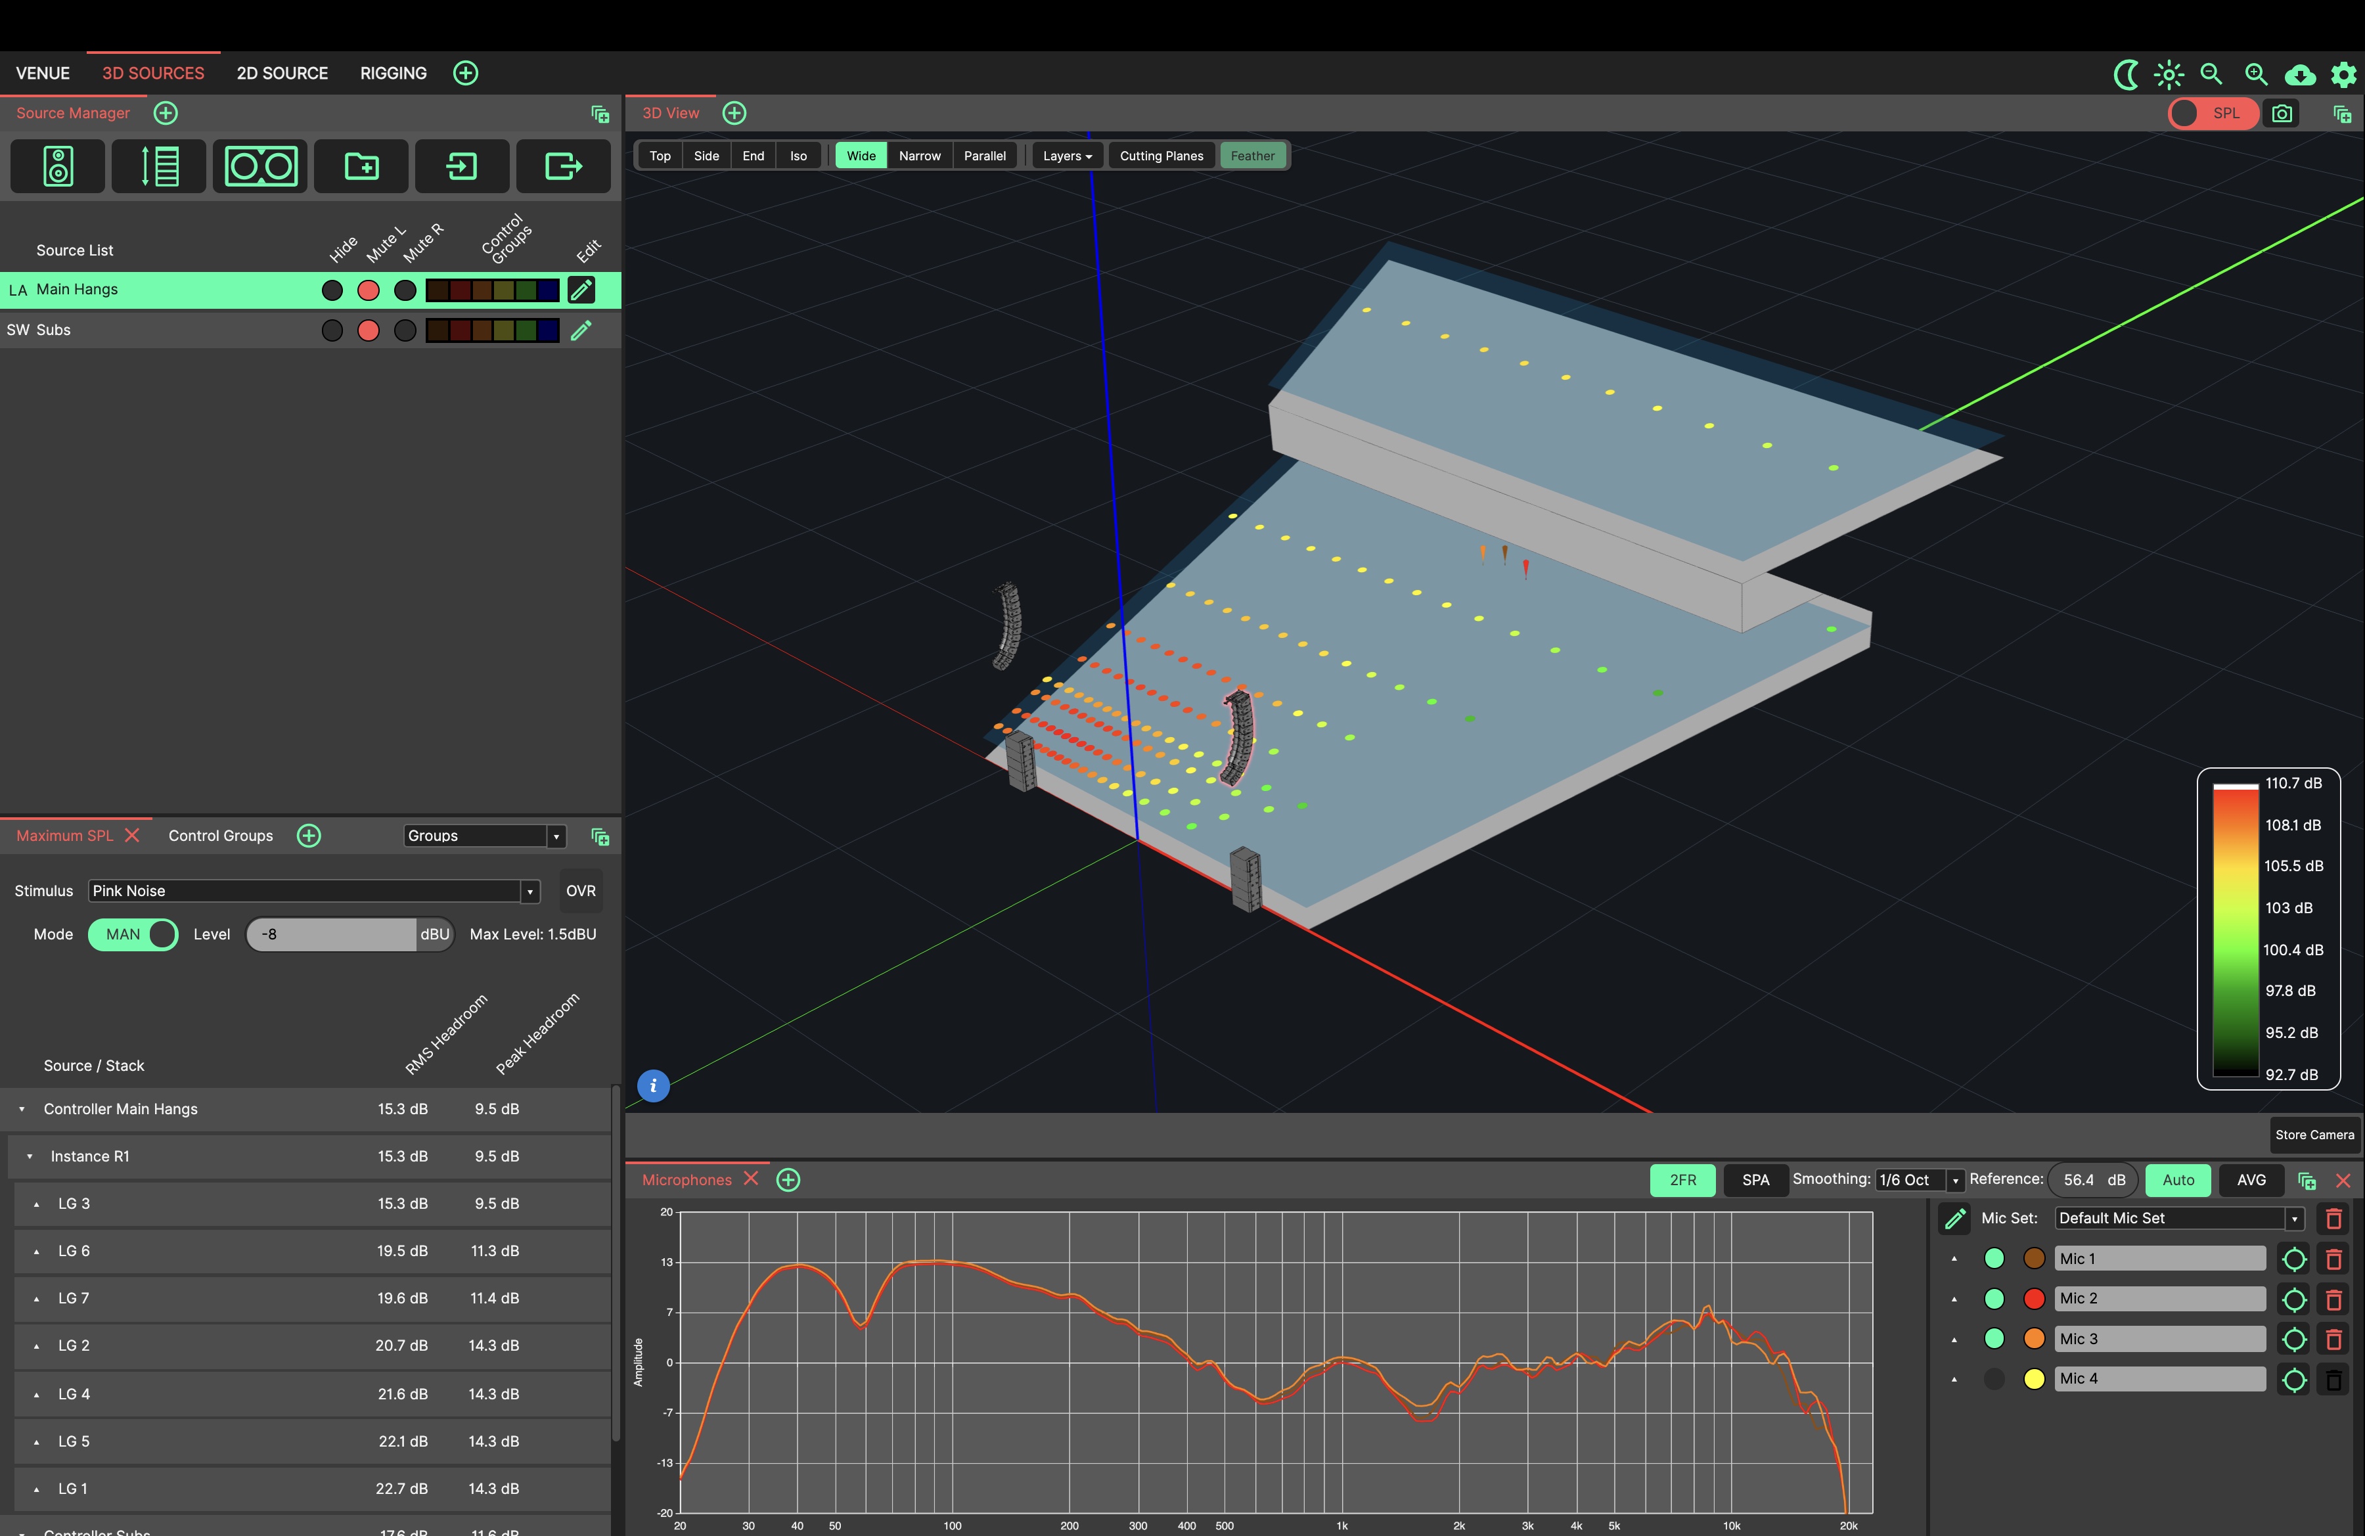
Task: Edit the mic set with pencil icon
Action: coord(1954,1218)
